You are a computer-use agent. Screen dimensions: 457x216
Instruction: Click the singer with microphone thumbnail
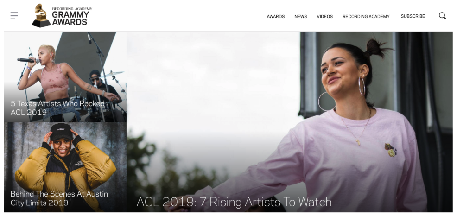coord(65,76)
